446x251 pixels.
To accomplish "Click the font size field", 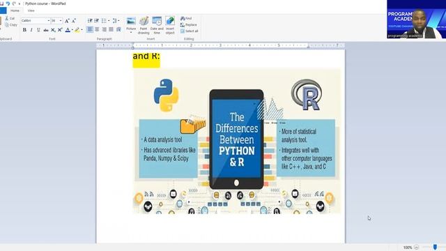I will pos(55,21).
